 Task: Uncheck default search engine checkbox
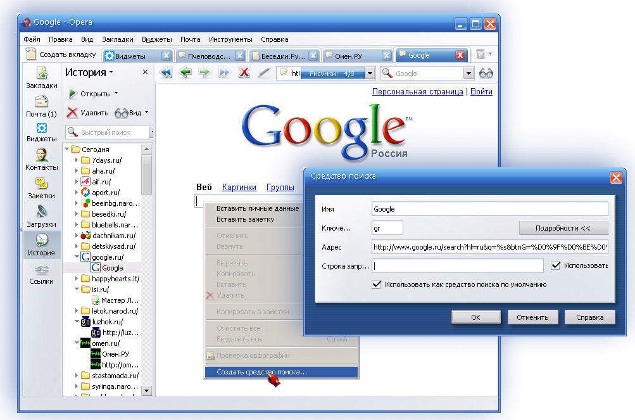376,284
